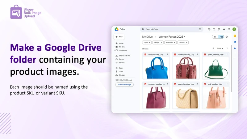Screen dimensions: 247x139
Task: Click the search magnifier icon in Drive
Action: coord(143,29)
